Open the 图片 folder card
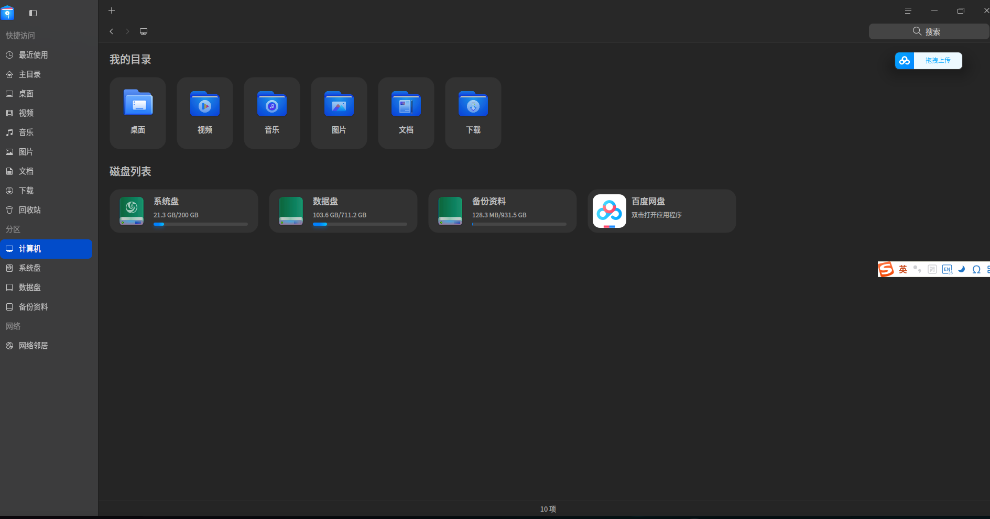 339,113
